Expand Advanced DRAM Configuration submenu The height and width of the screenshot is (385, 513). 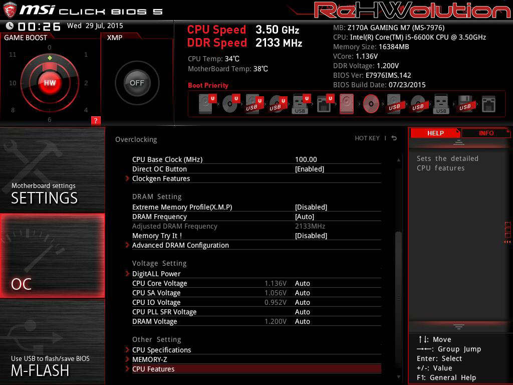click(180, 245)
